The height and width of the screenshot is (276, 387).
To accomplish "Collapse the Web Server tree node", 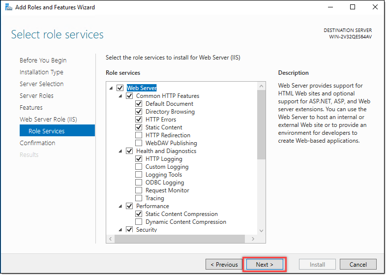I will (x=111, y=88).
